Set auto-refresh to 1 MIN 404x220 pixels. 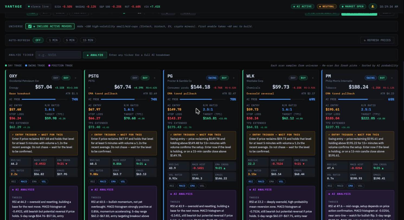pos(53,40)
